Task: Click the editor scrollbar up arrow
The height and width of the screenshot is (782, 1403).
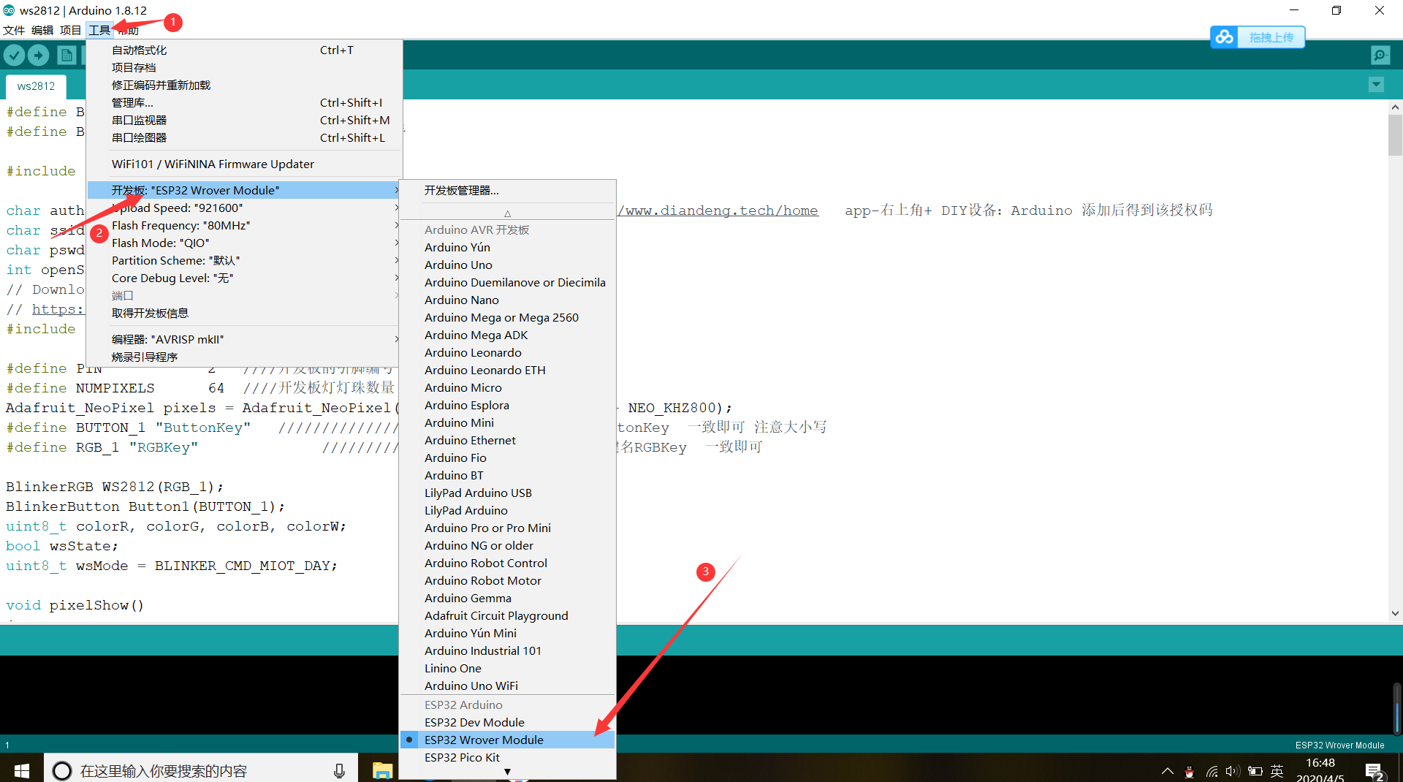Action: click(1395, 107)
